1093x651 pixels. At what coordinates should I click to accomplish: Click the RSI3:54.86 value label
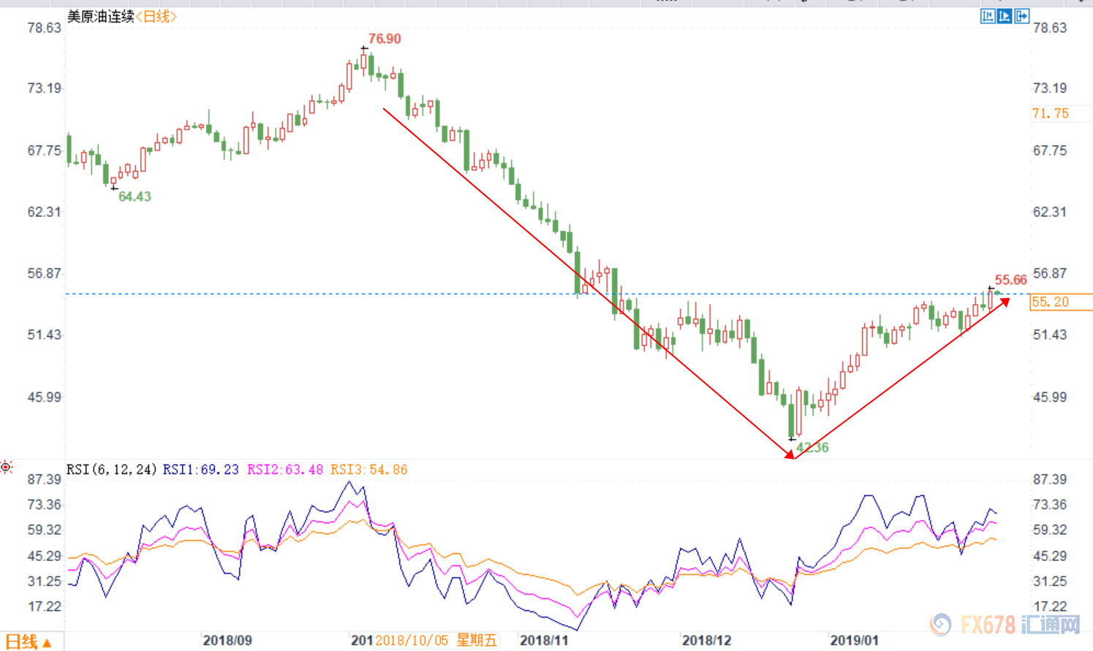[x=369, y=470]
